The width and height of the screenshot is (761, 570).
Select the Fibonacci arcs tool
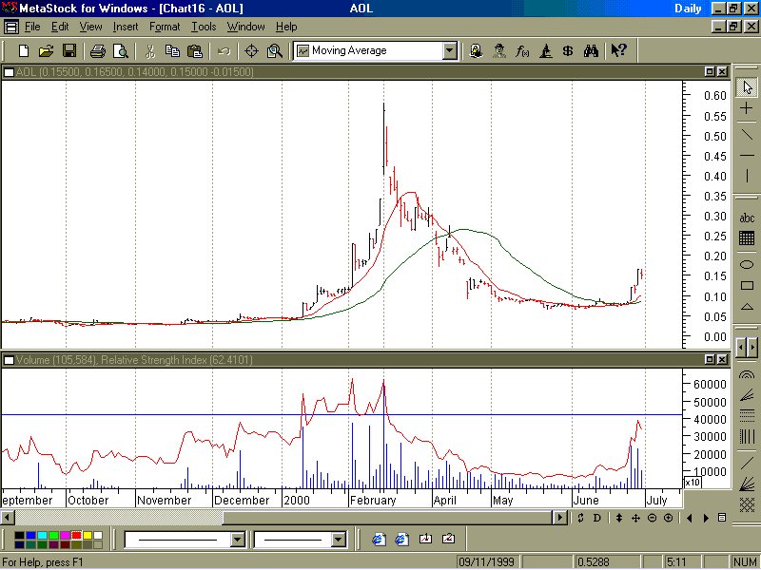(x=747, y=374)
